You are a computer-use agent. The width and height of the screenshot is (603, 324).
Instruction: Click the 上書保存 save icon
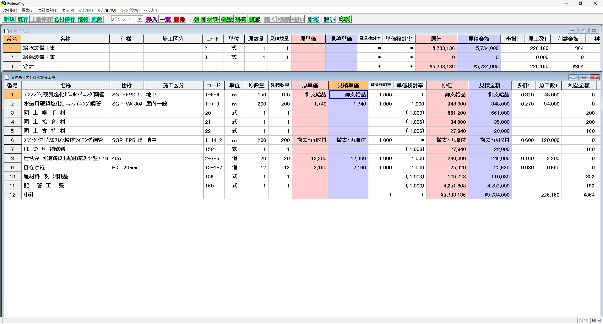pos(41,19)
